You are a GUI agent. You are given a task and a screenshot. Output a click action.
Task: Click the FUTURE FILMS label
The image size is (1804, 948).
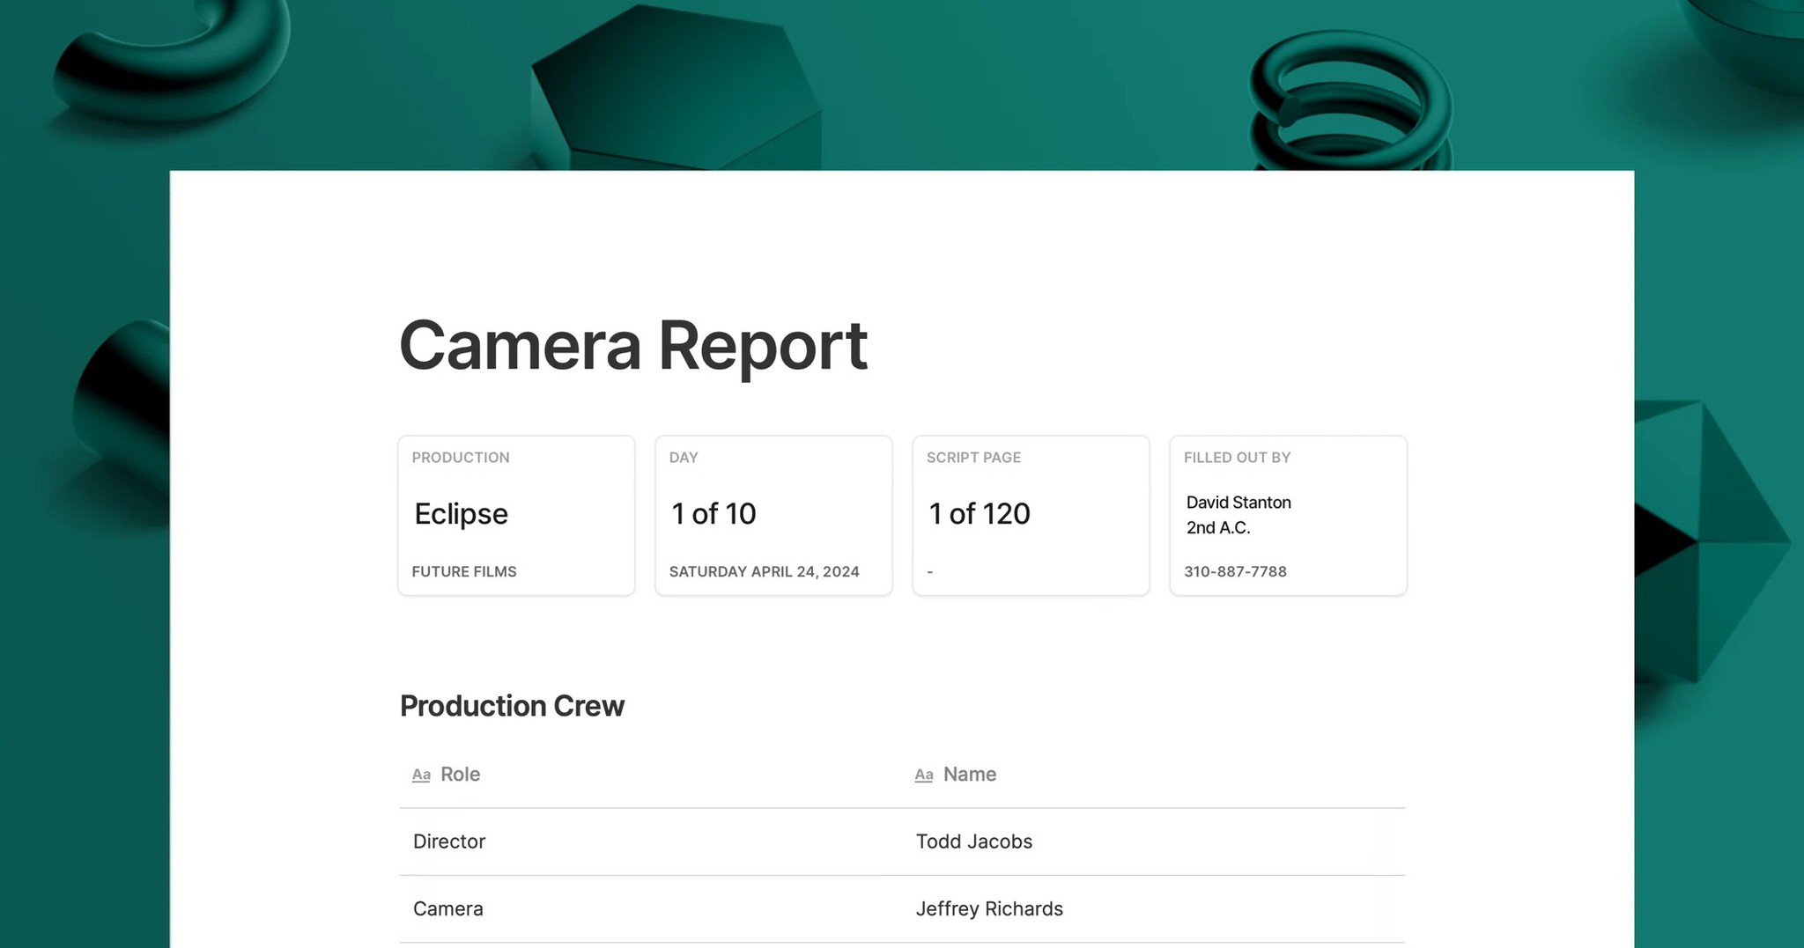coord(464,571)
